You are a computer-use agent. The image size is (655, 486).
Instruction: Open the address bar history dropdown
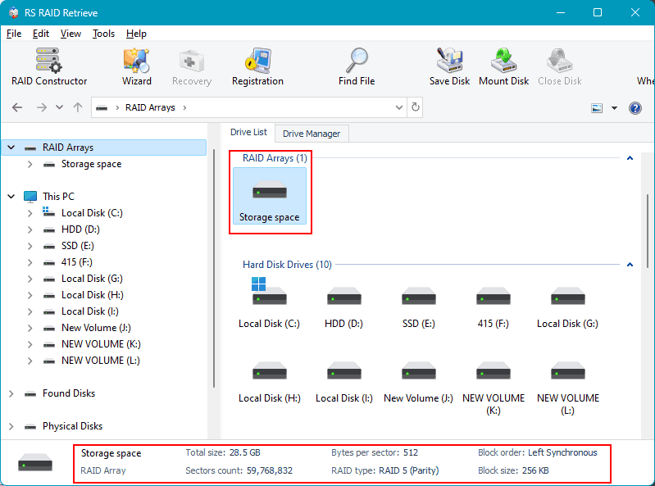[399, 107]
